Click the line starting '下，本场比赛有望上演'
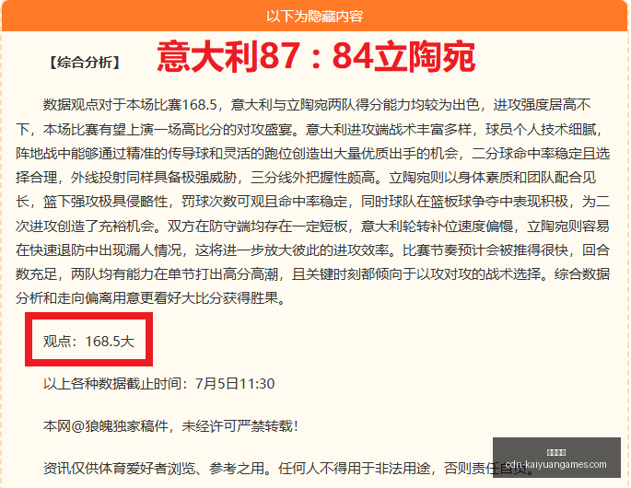The width and height of the screenshot is (631, 488). [310, 130]
